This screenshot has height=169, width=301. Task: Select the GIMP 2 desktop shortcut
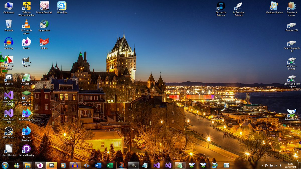tap(26, 61)
